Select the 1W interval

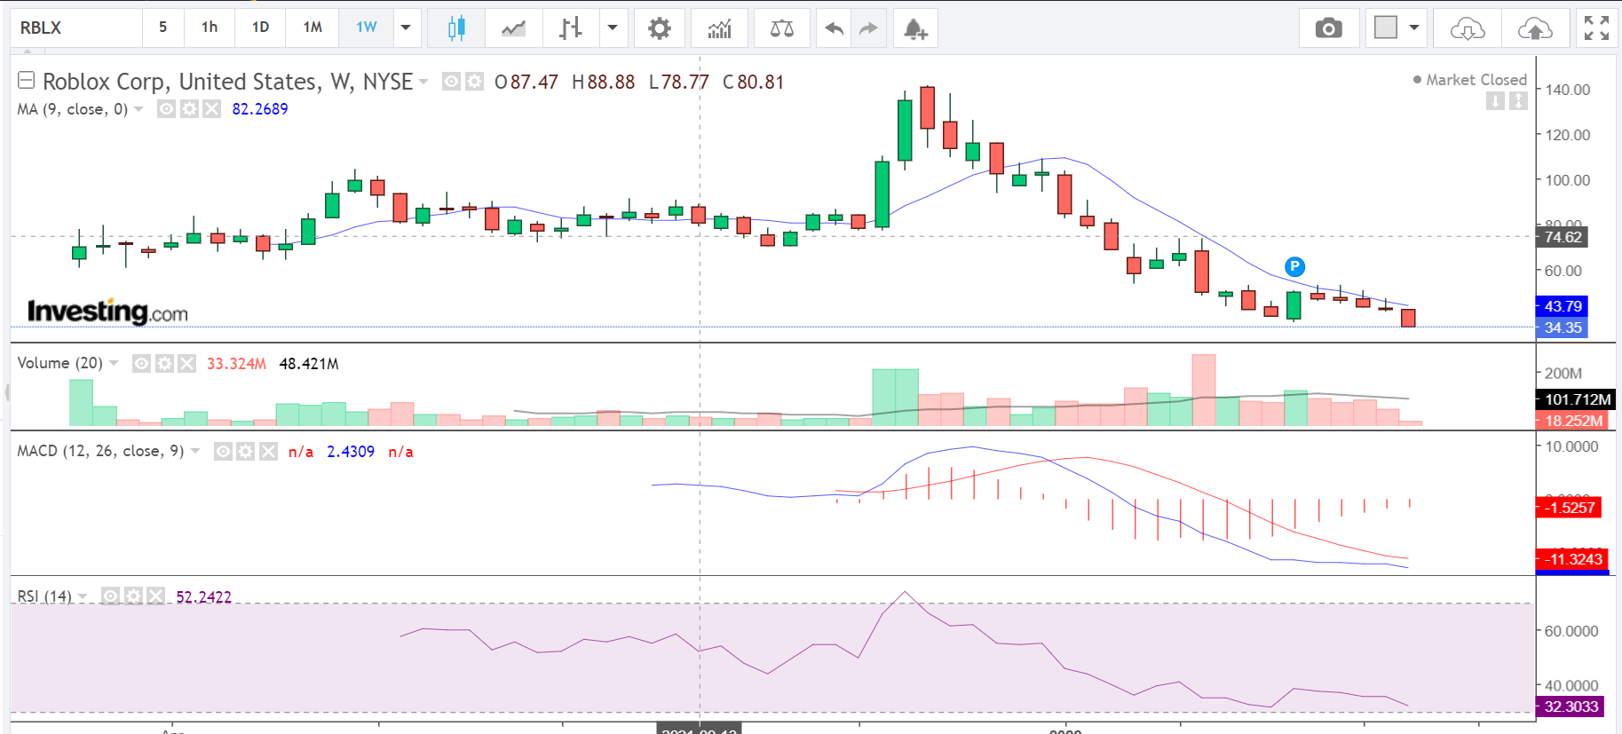(x=366, y=28)
